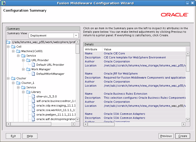Screen dimensions: 196x142
Task: Click the Default URL Provider document icon
Action: point(33,65)
